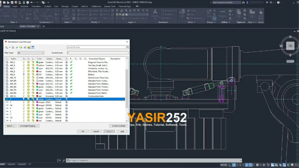Toggle the green checkmark for layer AM_6

(71, 65)
